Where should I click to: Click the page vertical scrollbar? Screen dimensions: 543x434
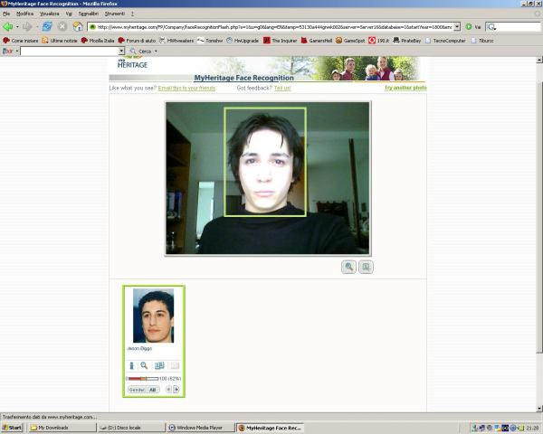(539, 218)
